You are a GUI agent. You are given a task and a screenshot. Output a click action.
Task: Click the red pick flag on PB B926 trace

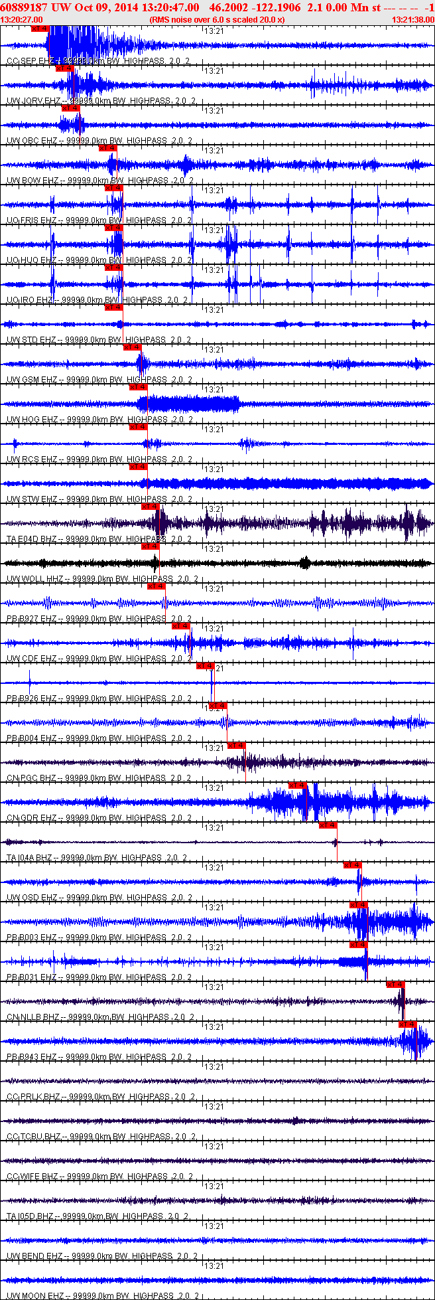tap(206, 666)
